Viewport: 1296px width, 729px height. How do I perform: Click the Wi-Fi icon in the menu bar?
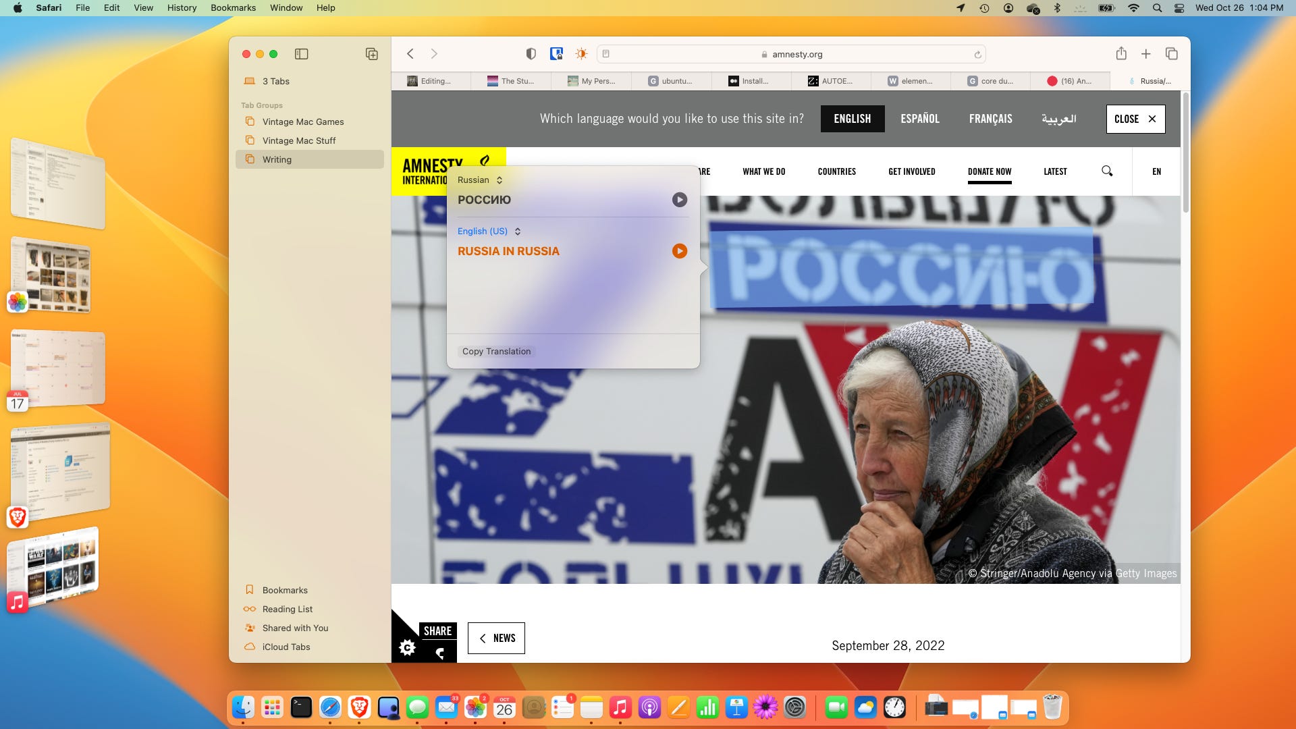pyautogui.click(x=1133, y=7)
